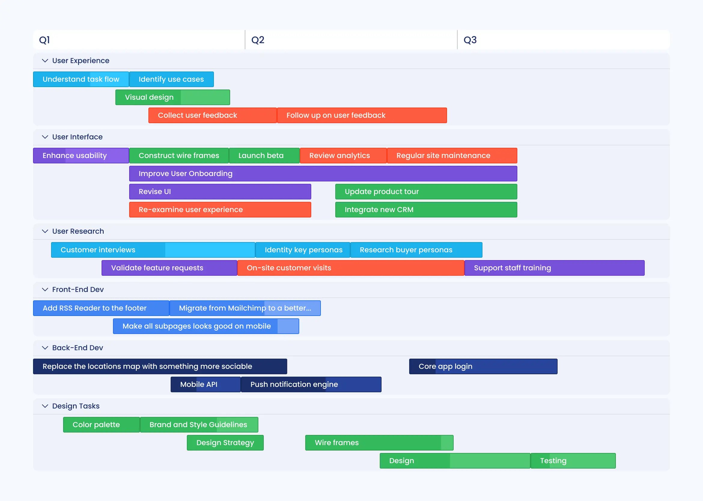
Task: Open the Review analytics task
Action: tap(343, 156)
